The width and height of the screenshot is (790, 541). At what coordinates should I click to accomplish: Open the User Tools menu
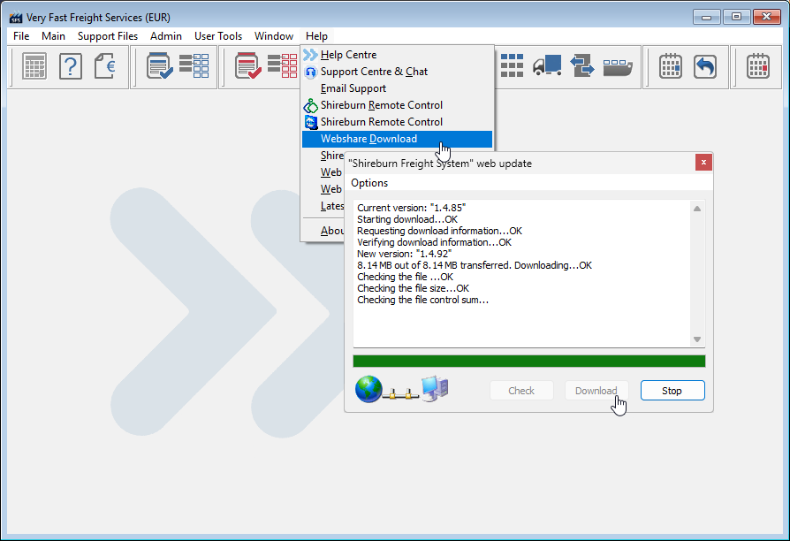point(218,36)
